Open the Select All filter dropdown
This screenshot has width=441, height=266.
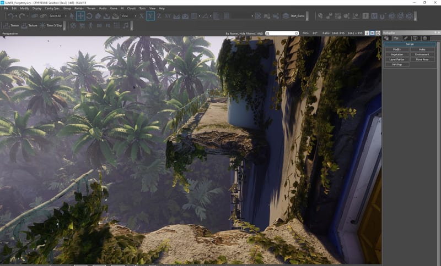58,16
